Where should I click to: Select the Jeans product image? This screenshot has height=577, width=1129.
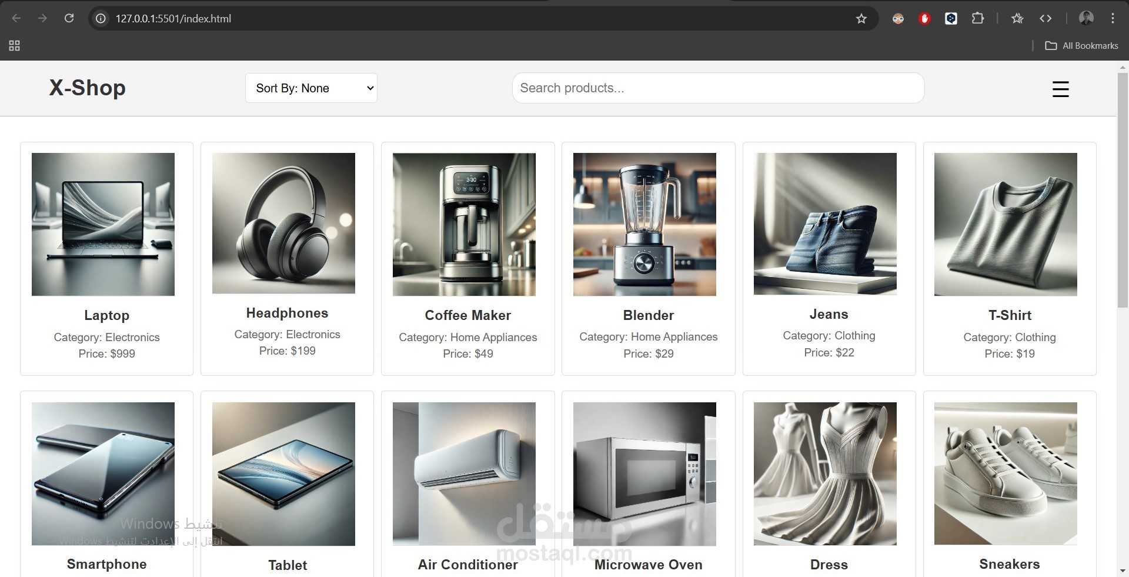825,224
